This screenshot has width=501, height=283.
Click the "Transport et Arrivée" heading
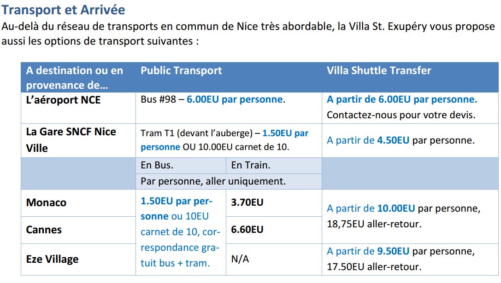pyautogui.click(x=63, y=10)
